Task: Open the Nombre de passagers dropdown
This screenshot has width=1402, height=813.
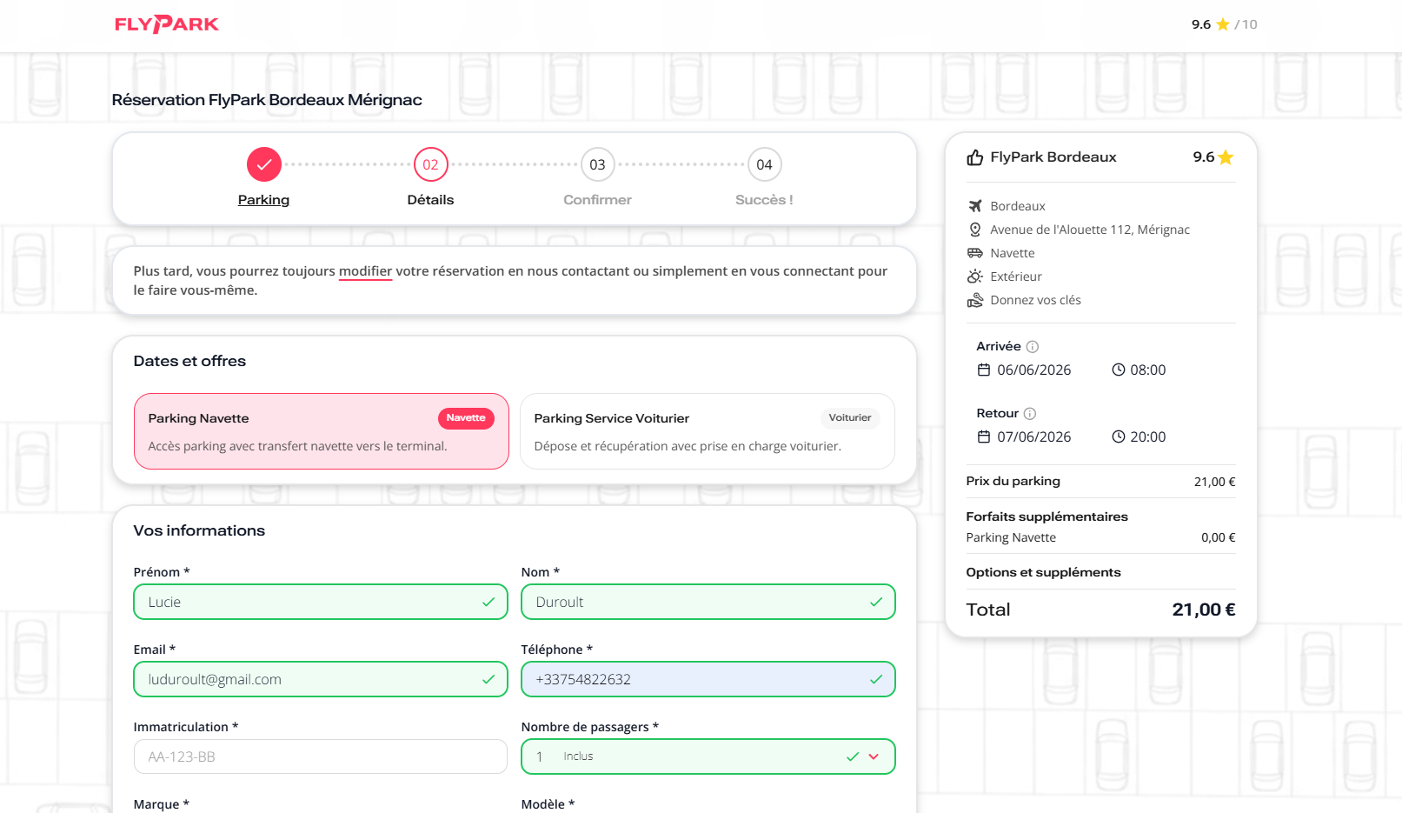Action: [708, 756]
